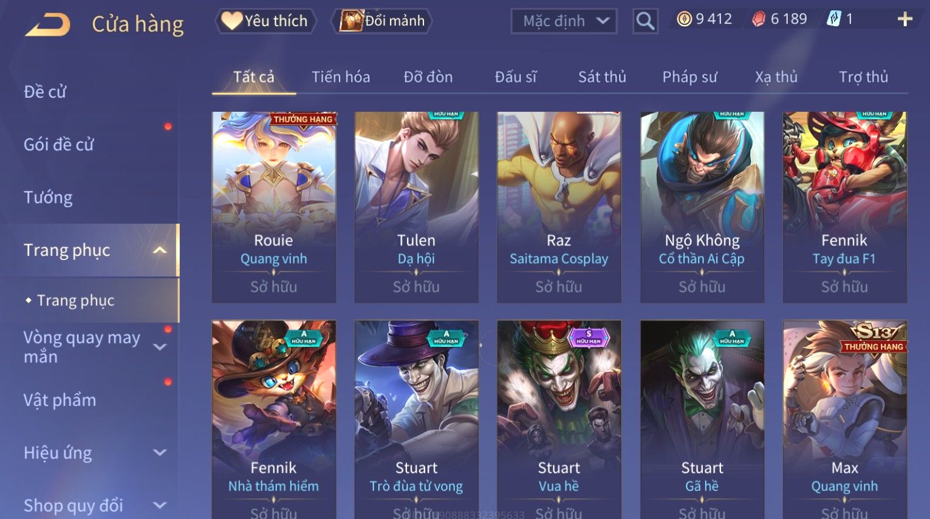Switch to the Pháp sư tab

pyautogui.click(x=689, y=77)
